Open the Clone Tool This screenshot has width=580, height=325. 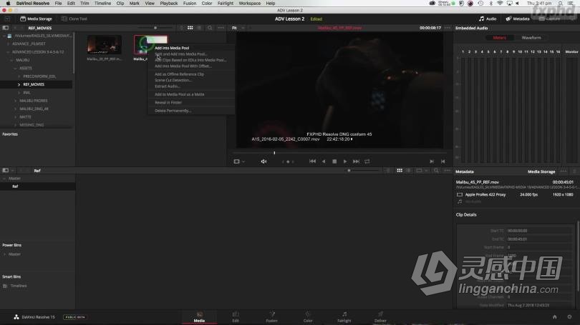click(75, 19)
